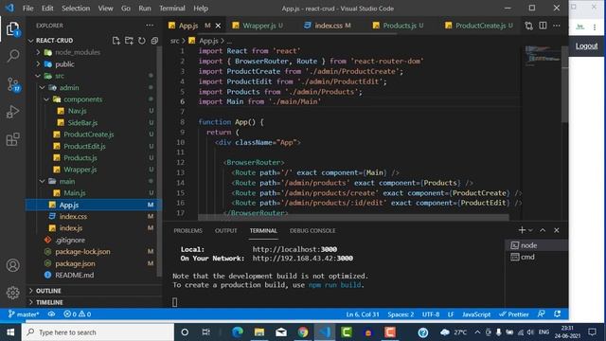Viewport: 606px width, 341px height.
Task: Split the editor to the right
Action: tap(543, 26)
